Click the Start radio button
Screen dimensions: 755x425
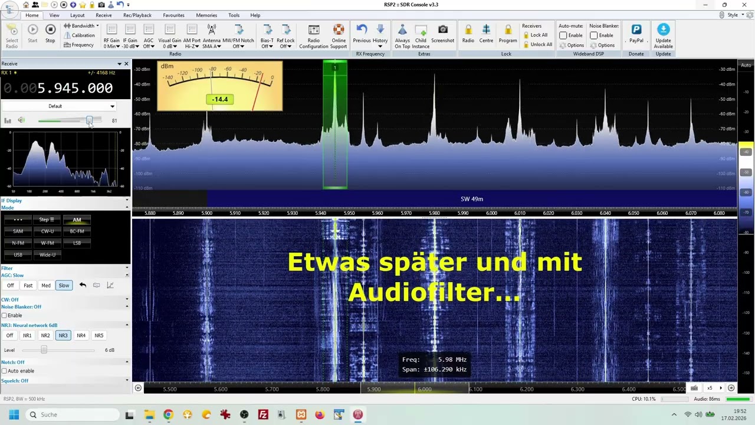(x=32, y=33)
